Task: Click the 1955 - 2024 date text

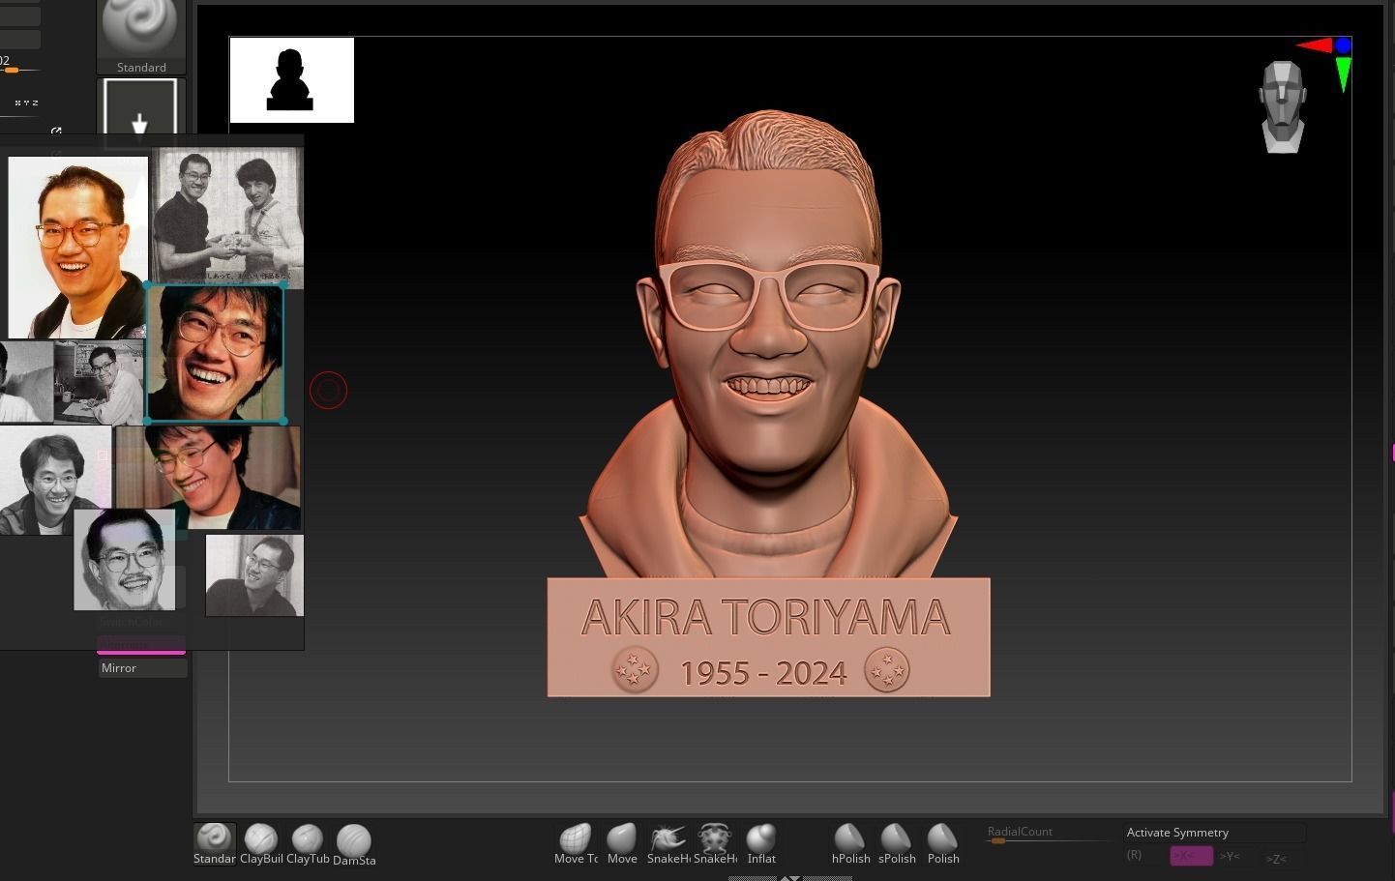Action: pyautogui.click(x=764, y=672)
